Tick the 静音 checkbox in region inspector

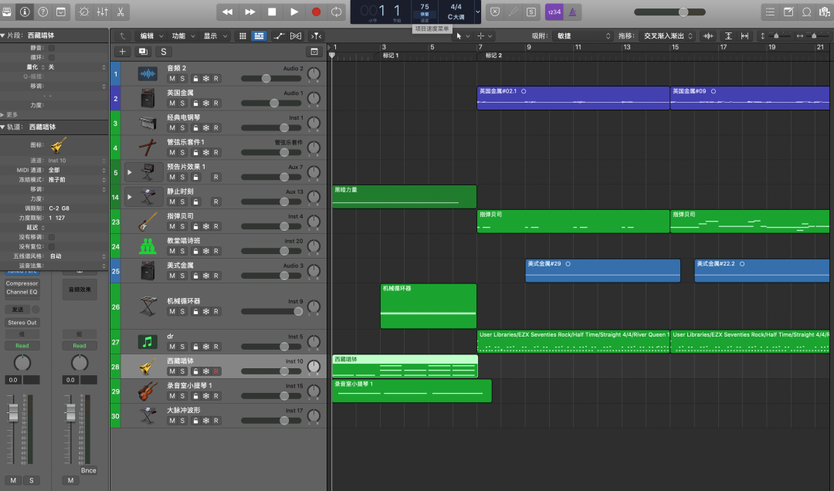point(52,48)
